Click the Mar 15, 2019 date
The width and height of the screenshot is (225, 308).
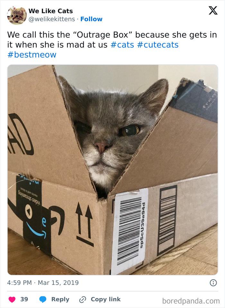click(58, 283)
